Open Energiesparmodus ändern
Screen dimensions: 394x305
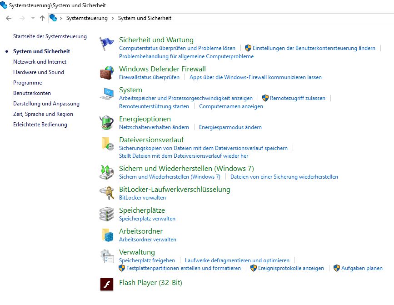click(230, 127)
